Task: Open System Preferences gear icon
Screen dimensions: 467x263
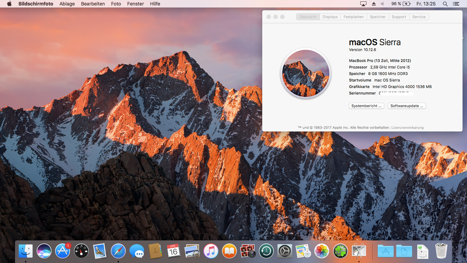Action: pyautogui.click(x=284, y=251)
